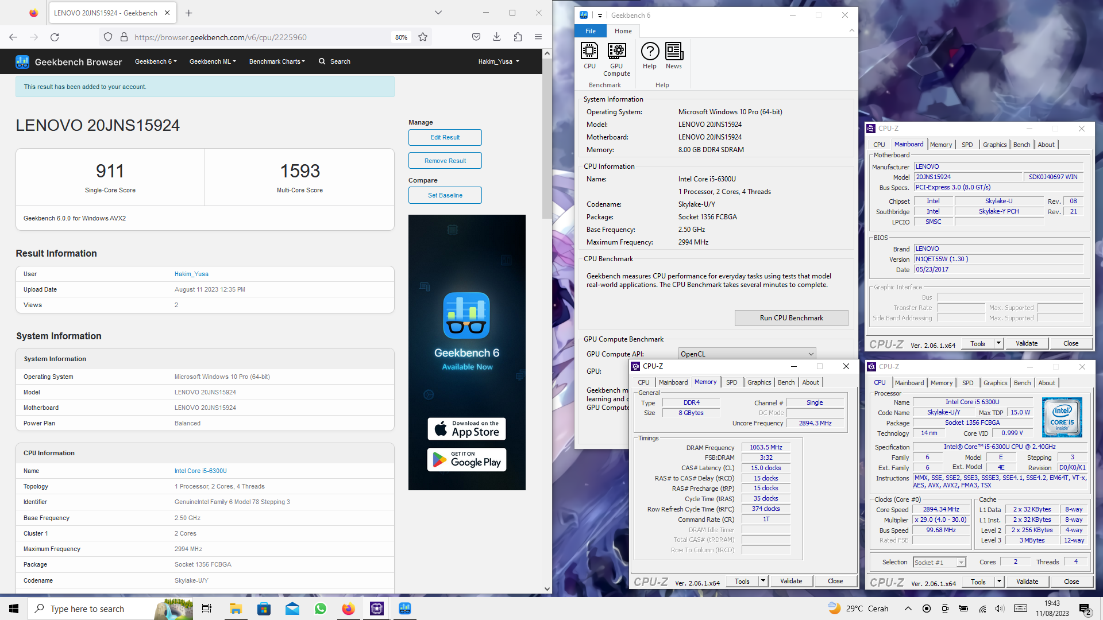Select SPD tab in CPU-Z Memory window
The width and height of the screenshot is (1103, 620).
[731, 382]
